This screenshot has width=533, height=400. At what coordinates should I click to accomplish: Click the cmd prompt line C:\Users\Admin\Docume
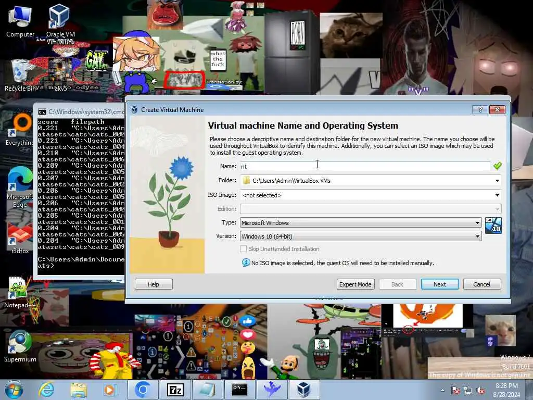click(x=81, y=259)
